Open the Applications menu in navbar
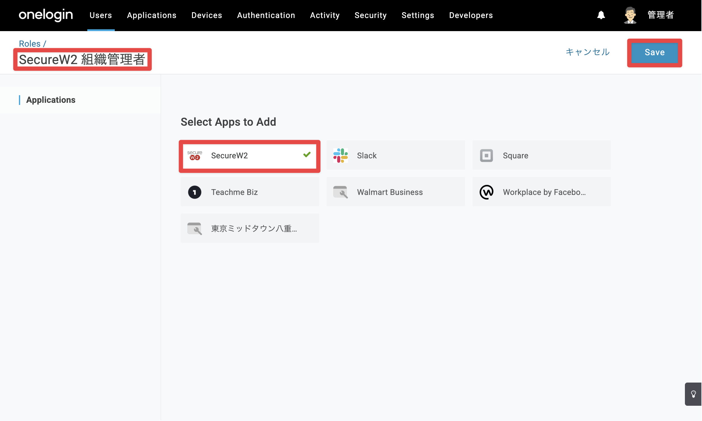 pos(152,15)
